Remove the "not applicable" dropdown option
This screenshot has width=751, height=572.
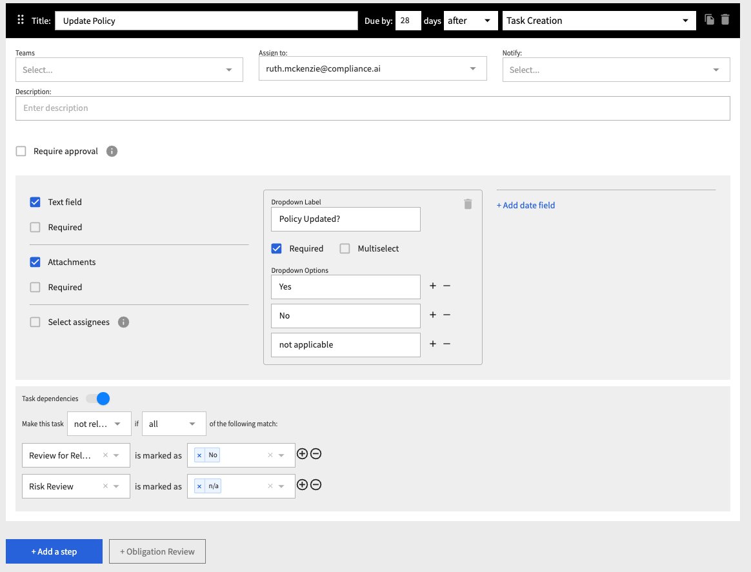tap(446, 344)
